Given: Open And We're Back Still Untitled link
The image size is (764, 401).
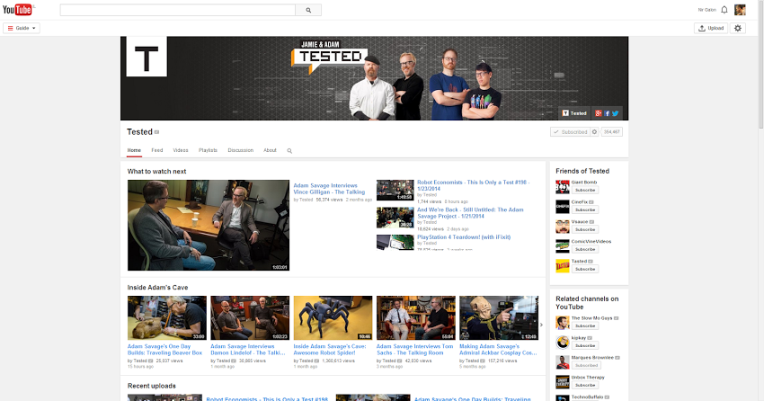Looking at the screenshot, I should click(x=470, y=213).
